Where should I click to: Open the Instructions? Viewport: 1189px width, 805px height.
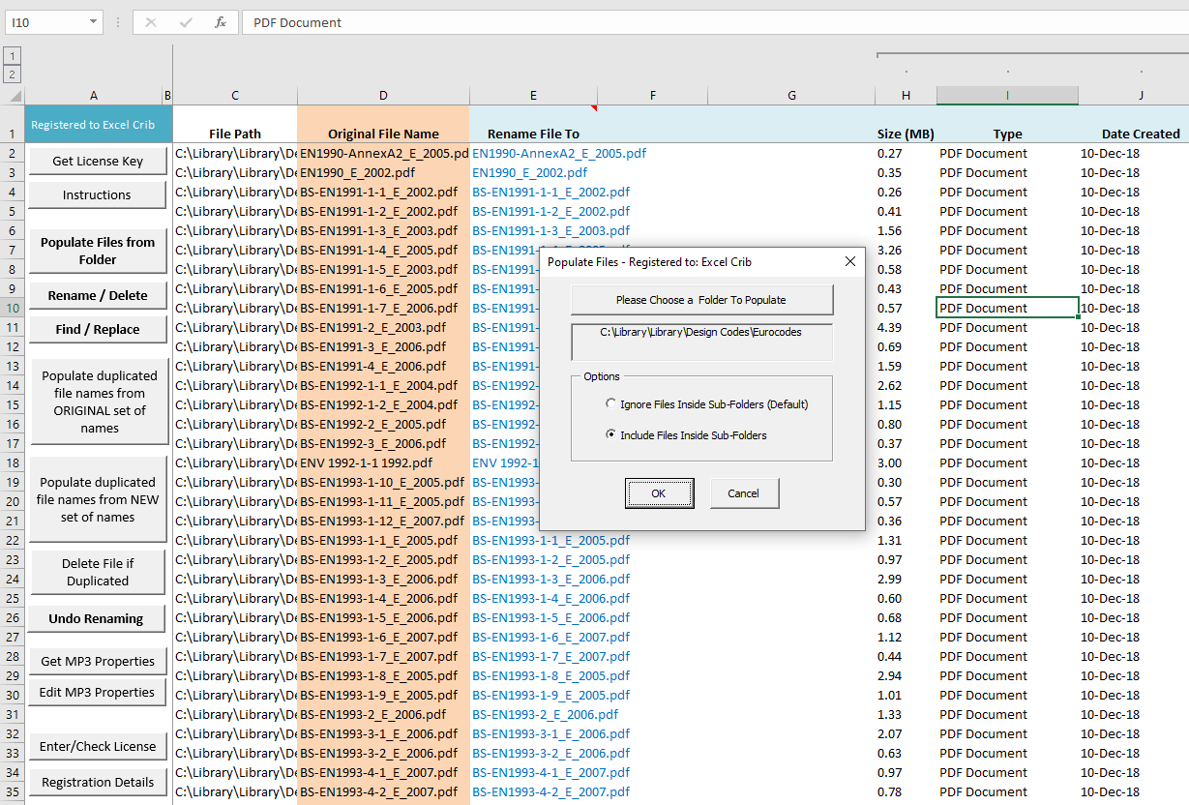coord(97,194)
